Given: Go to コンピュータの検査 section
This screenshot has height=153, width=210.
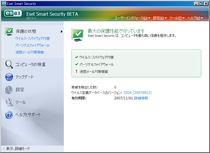Looking at the screenshot, I should 30,65.
